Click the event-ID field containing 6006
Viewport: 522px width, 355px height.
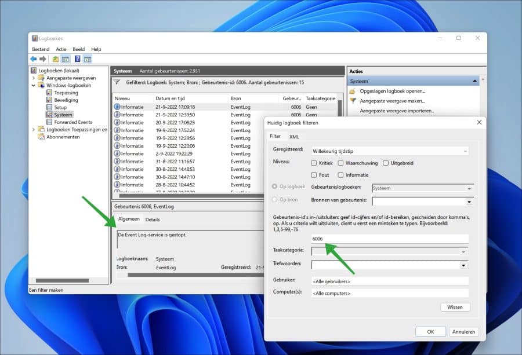click(390, 239)
